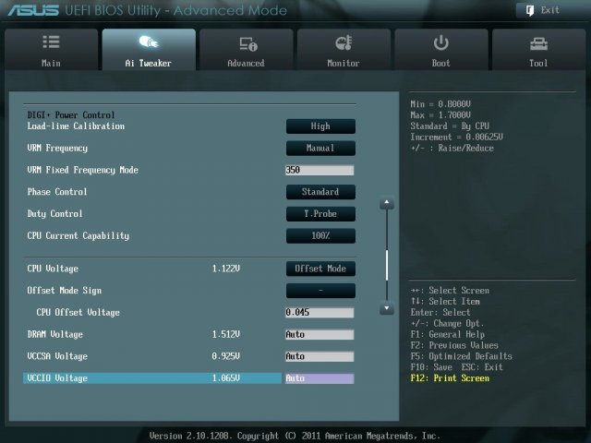Select the DRAM Voltage label
Screen dimensions: 591x443
tap(55, 334)
